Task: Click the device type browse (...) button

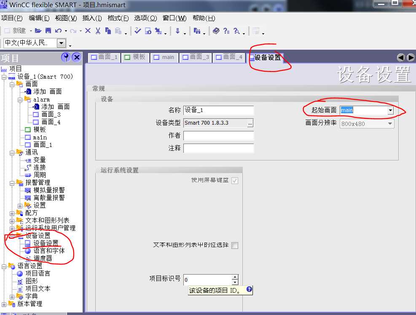Action: pyautogui.click(x=250, y=123)
